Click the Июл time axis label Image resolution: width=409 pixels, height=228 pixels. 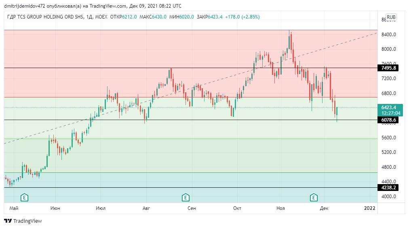(x=101, y=208)
